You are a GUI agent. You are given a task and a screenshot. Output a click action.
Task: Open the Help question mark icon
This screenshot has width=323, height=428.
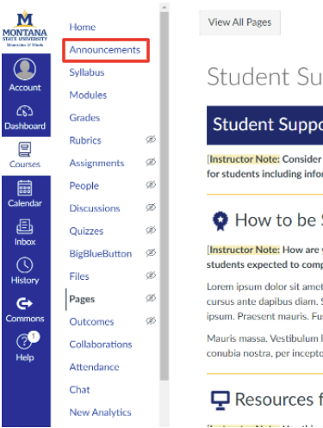tap(23, 342)
